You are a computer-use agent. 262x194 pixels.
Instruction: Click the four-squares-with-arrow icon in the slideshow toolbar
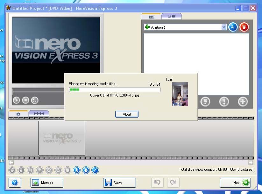(12, 170)
